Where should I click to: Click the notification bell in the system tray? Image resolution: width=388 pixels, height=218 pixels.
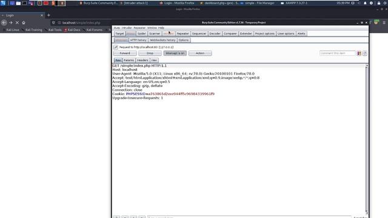[x=365, y=3]
